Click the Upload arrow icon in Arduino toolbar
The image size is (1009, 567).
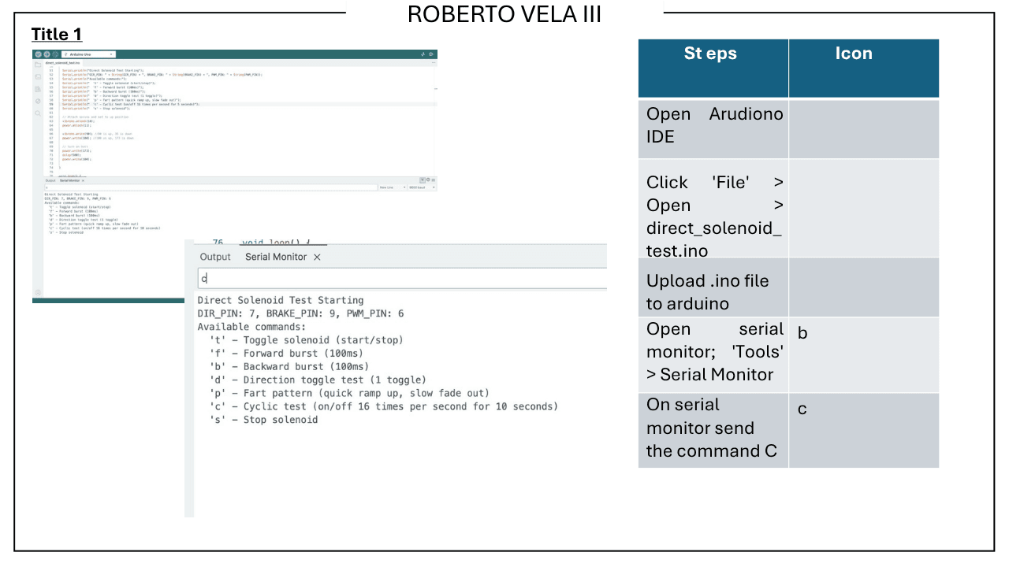tap(47, 54)
